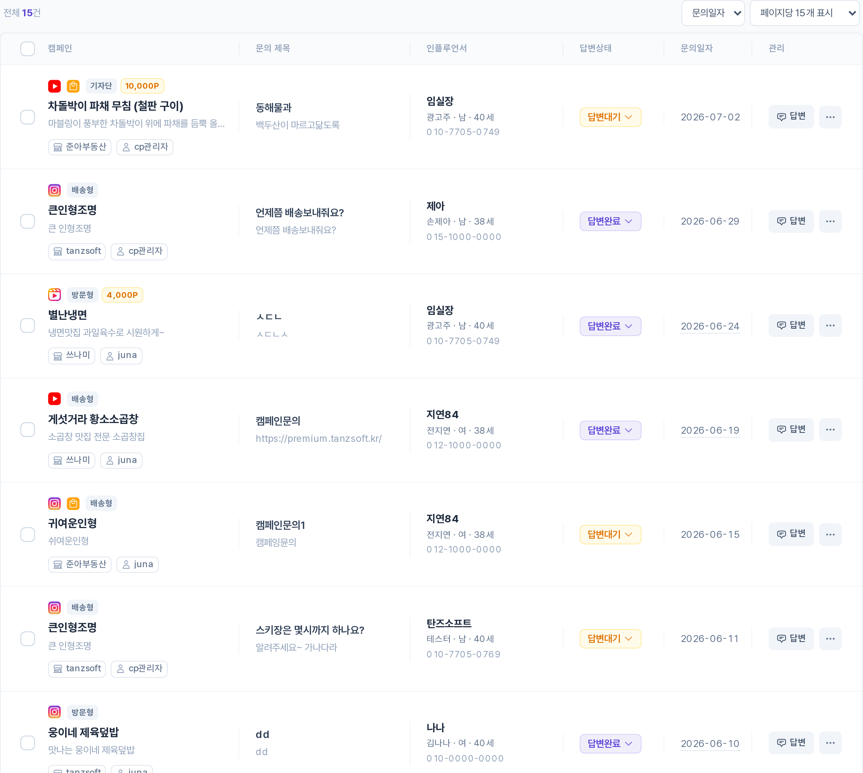Screen dimensions: 863x773
Task: Check the 게섯거라 황소소곱창 row checkbox
Action: 28,430
